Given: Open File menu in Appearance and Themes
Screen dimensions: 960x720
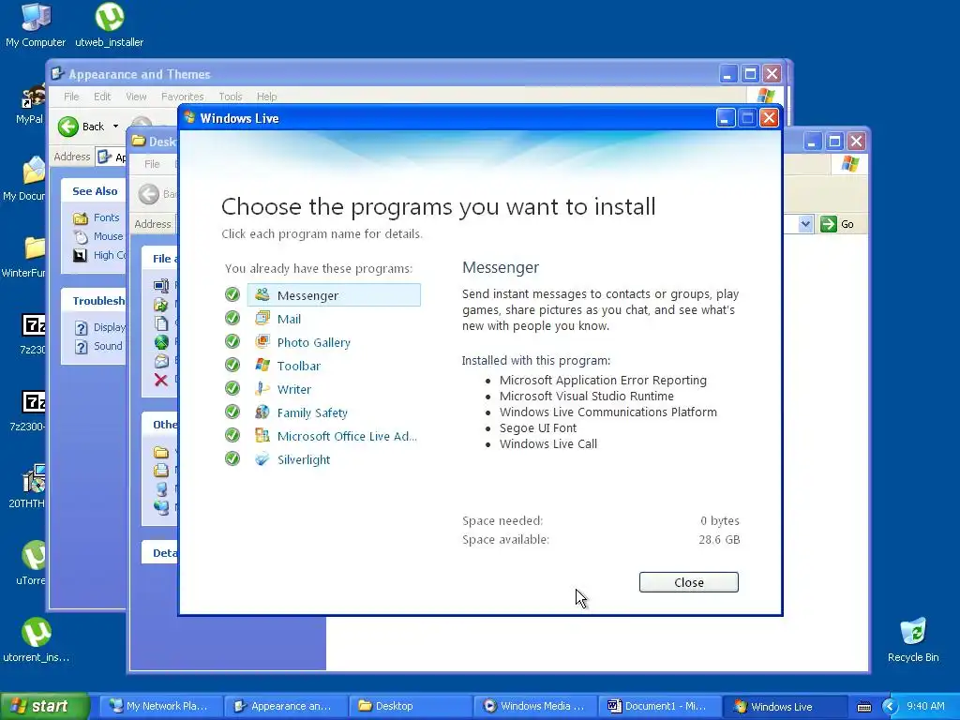Looking at the screenshot, I should 71,97.
